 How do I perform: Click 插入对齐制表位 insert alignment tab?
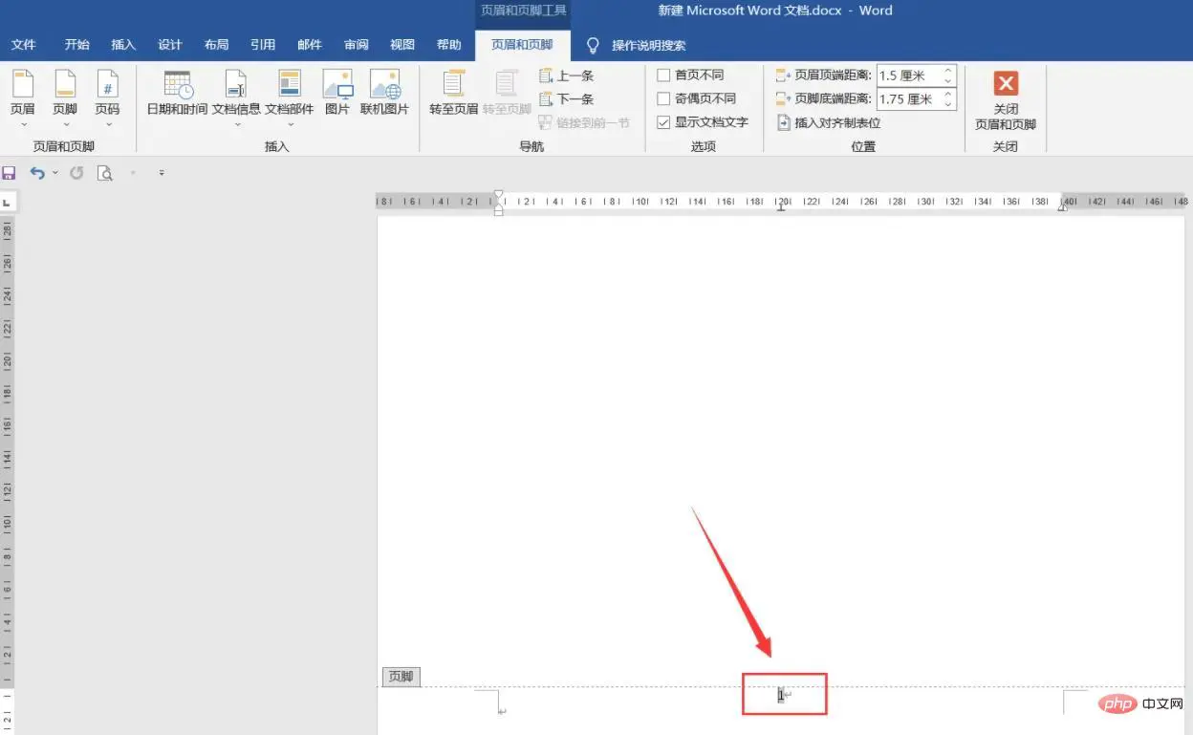pos(829,122)
